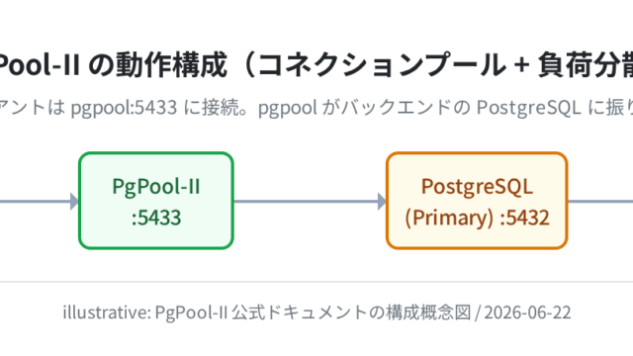
Task: Click the arrowhead pointing into PgPool-II box
Action: [74, 201]
